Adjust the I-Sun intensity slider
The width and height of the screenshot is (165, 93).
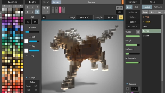tap(34, 41)
